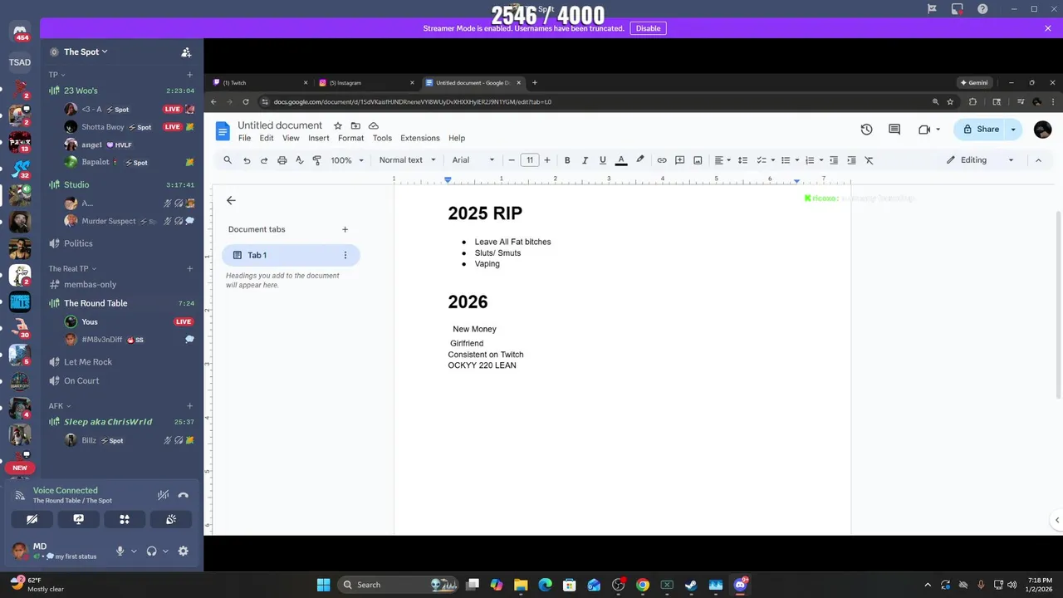Open The Spot server dropdown
1063x598 pixels.
[x=86, y=51]
